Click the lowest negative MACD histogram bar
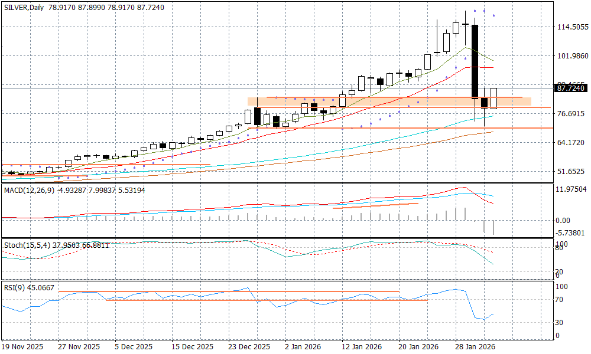The image size is (591, 354). pyautogui.click(x=493, y=228)
